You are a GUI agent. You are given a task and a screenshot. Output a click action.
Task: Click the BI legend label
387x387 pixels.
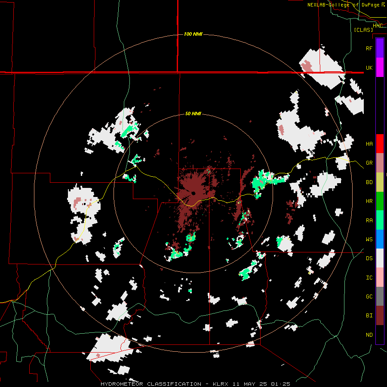(x=369, y=316)
